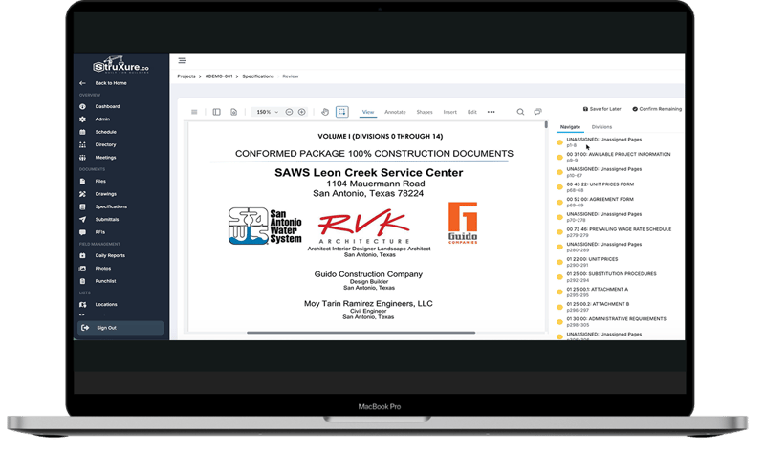This screenshot has width=765, height=455.
Task: Open the document search magnifier
Action: tap(520, 112)
